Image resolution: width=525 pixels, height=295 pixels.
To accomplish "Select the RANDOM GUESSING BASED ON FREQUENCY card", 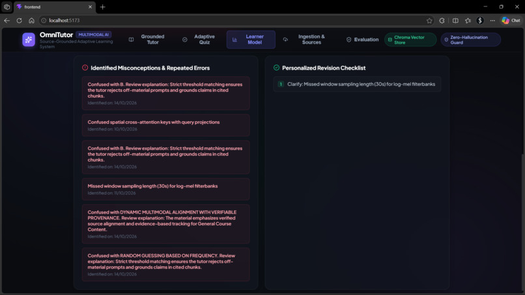I will click(165, 264).
